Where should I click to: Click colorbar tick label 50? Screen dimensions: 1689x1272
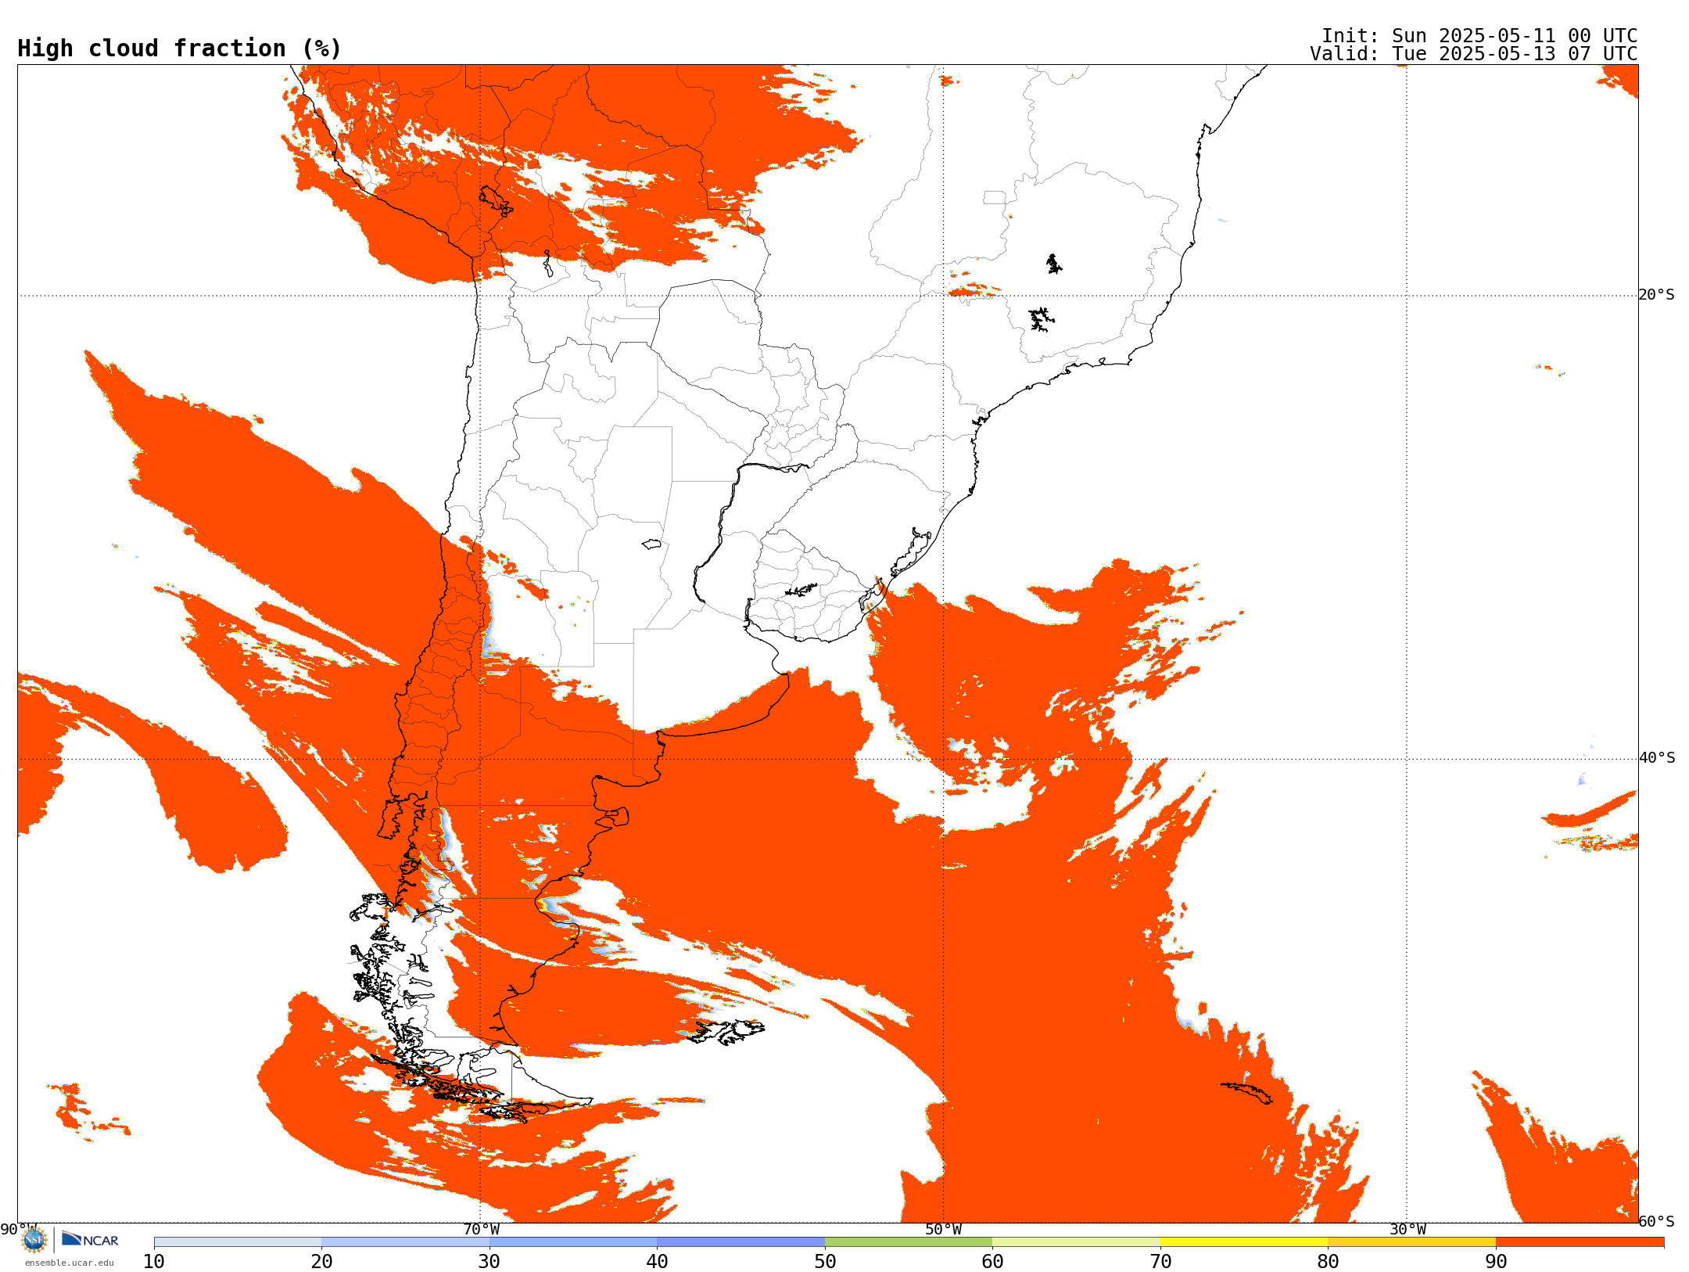click(825, 1261)
